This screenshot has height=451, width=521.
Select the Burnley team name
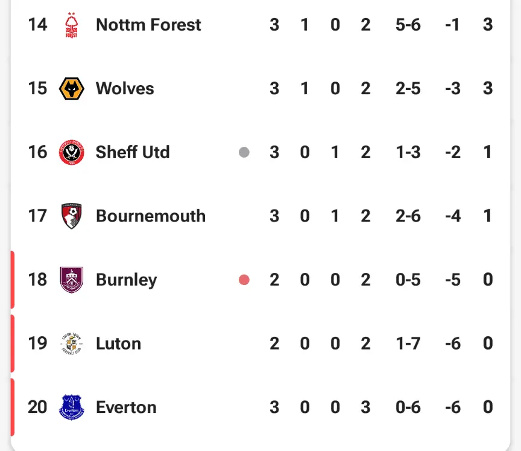[x=126, y=280]
